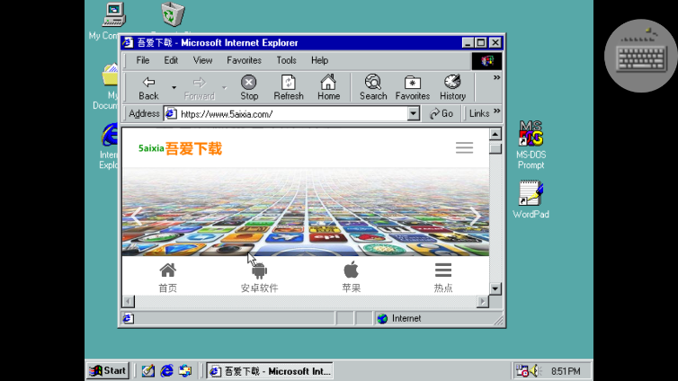Select the My Documents desktop folder
The width and height of the screenshot is (678, 381).
point(106,86)
